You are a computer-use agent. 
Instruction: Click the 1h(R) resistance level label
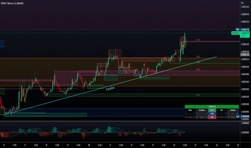tap(198, 40)
